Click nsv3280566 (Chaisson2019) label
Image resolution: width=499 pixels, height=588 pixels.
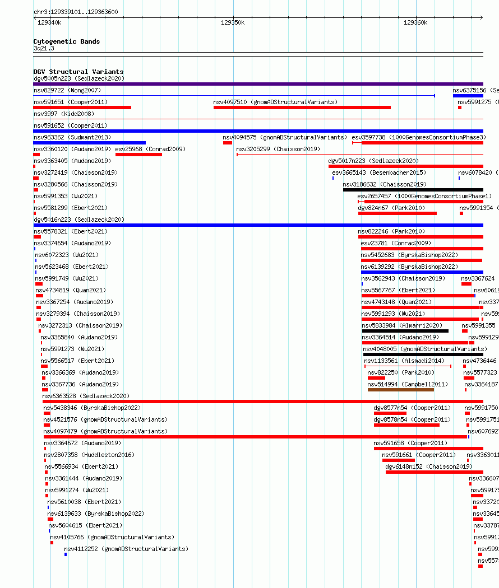[76, 184]
